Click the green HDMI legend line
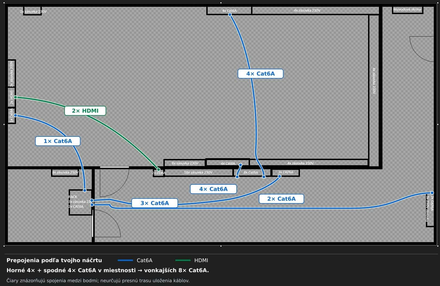The width and height of the screenshot is (440, 286). (x=183, y=260)
